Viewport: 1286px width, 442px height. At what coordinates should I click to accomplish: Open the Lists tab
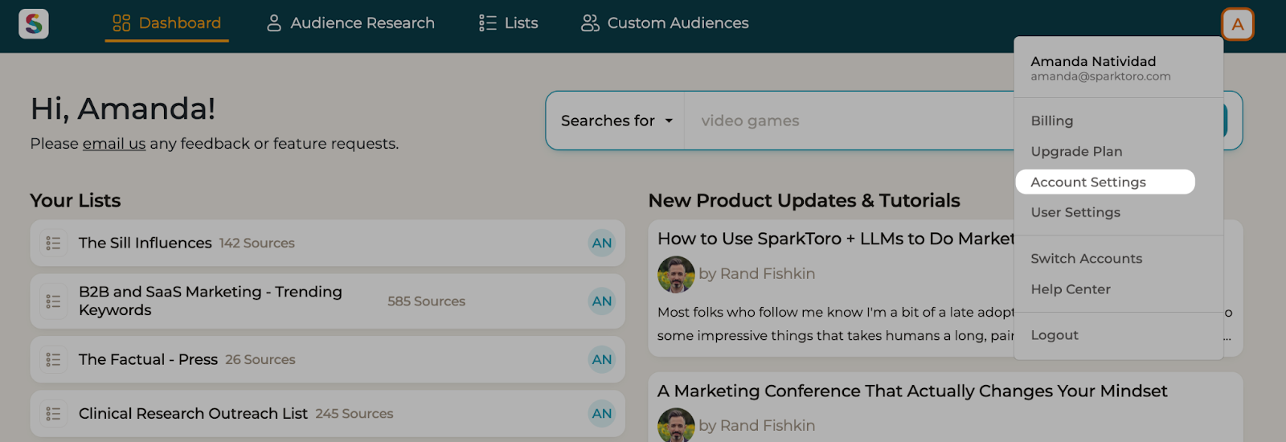point(509,23)
